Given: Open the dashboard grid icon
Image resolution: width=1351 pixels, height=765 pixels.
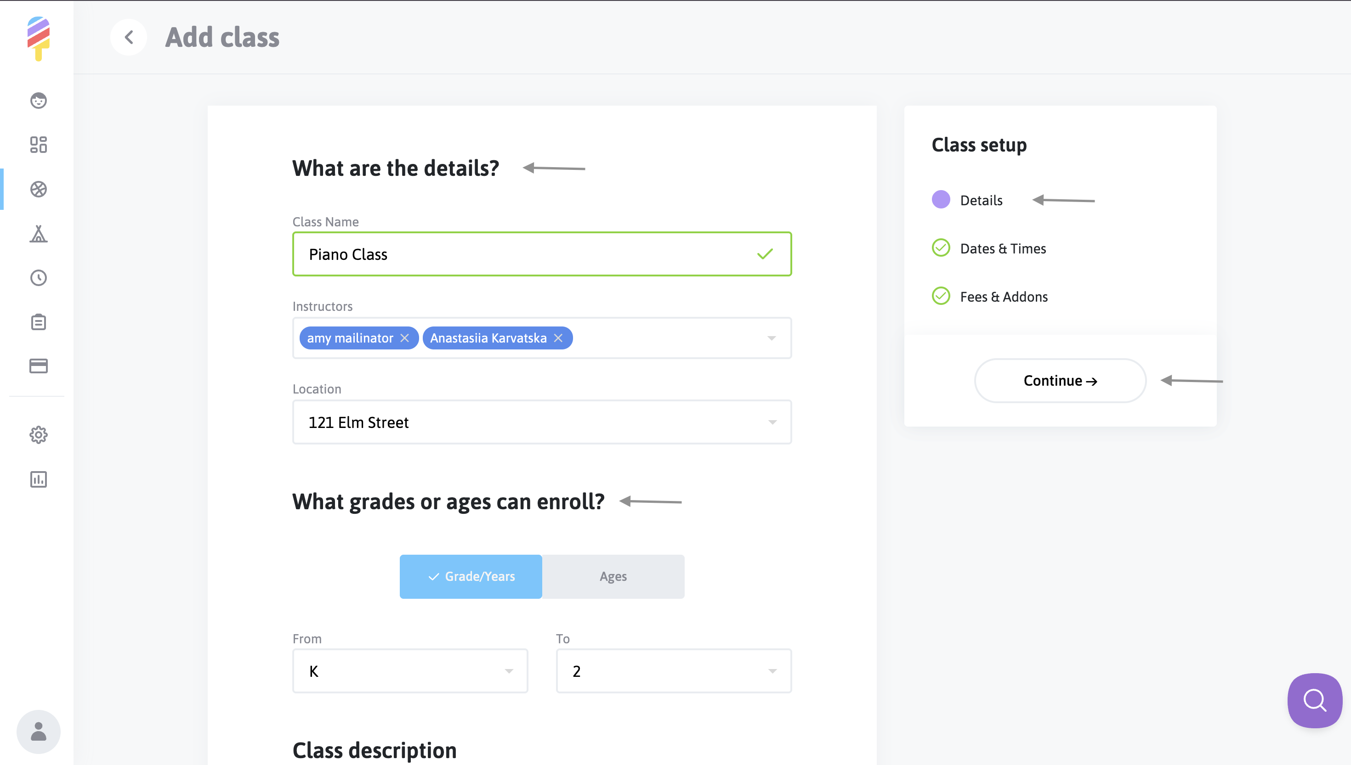Looking at the screenshot, I should tap(39, 145).
